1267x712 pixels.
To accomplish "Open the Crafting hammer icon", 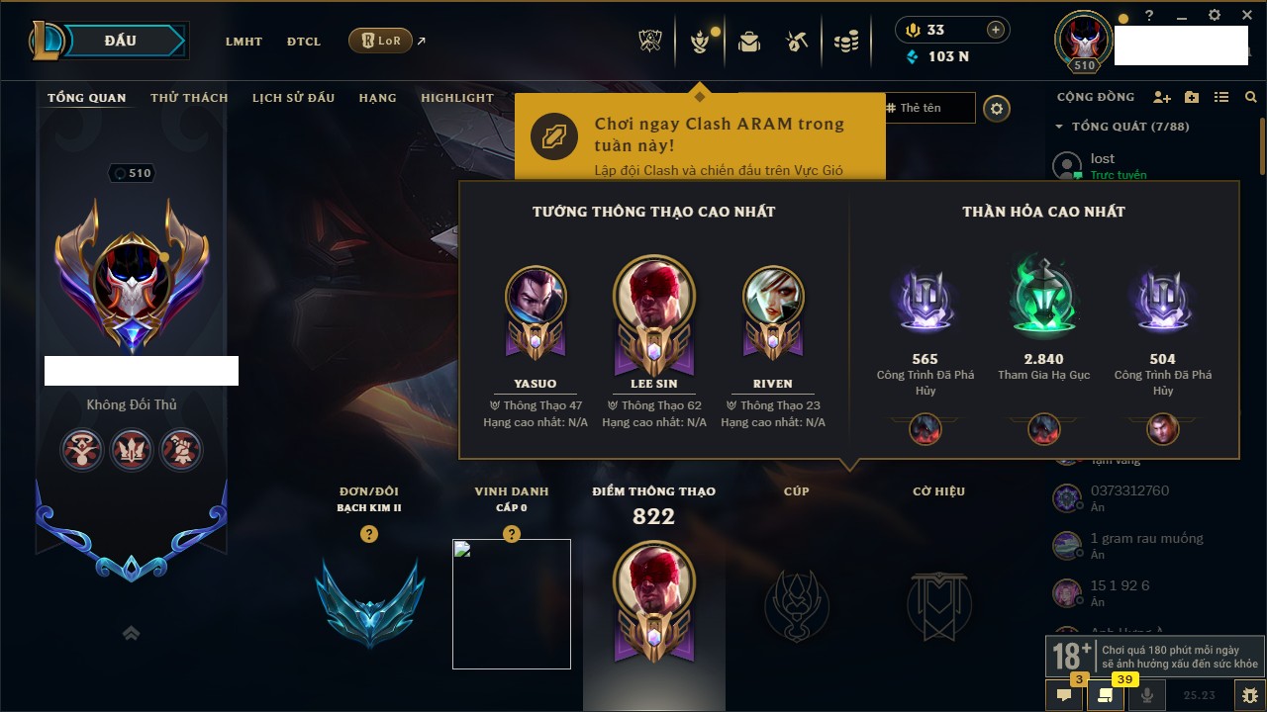I will (797, 42).
